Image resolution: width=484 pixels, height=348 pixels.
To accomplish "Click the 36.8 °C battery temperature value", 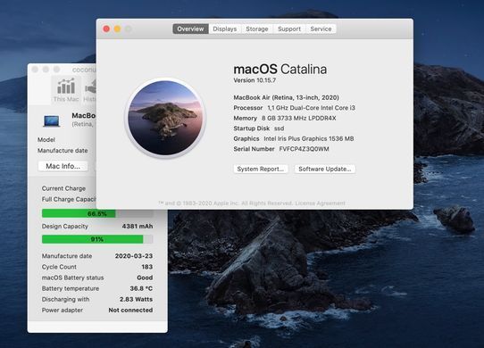I will point(141,288).
